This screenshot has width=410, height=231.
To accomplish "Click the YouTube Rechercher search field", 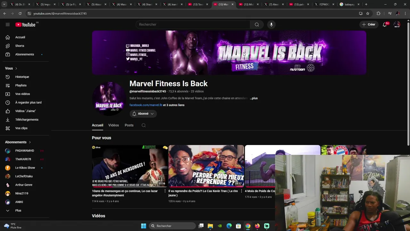I will click(x=193, y=25).
